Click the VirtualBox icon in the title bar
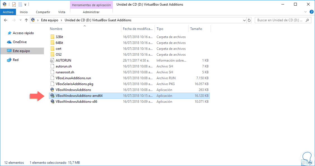 4,4
